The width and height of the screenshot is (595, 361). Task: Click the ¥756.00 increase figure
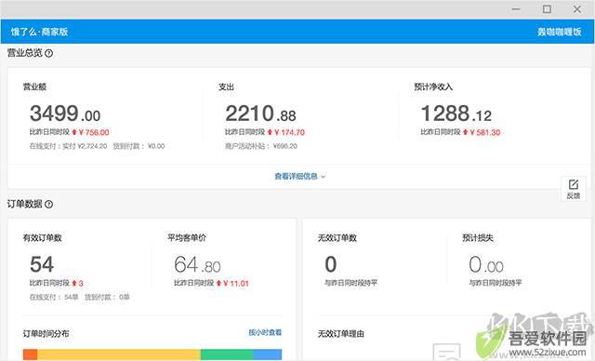[x=94, y=132]
